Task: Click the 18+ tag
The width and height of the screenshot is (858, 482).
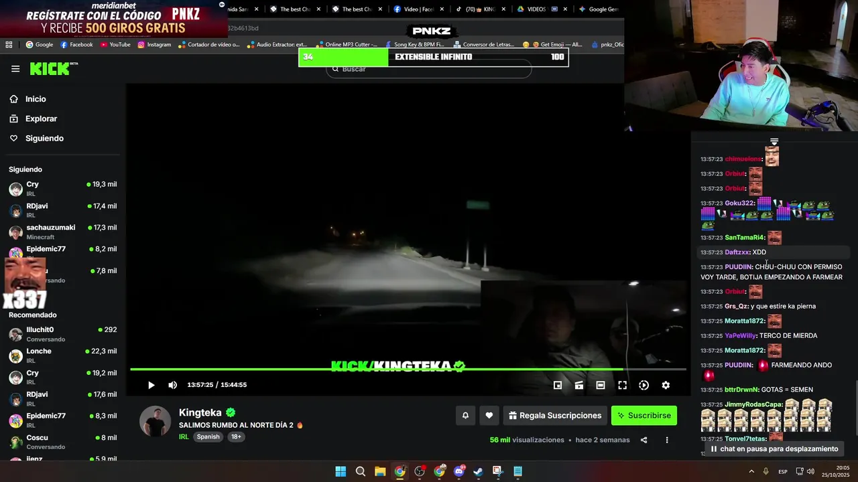Action: click(x=236, y=436)
